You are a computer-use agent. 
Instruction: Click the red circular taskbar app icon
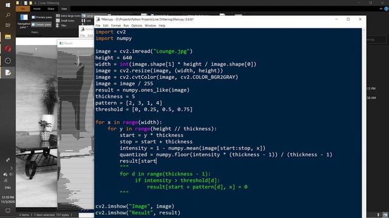(8, 48)
